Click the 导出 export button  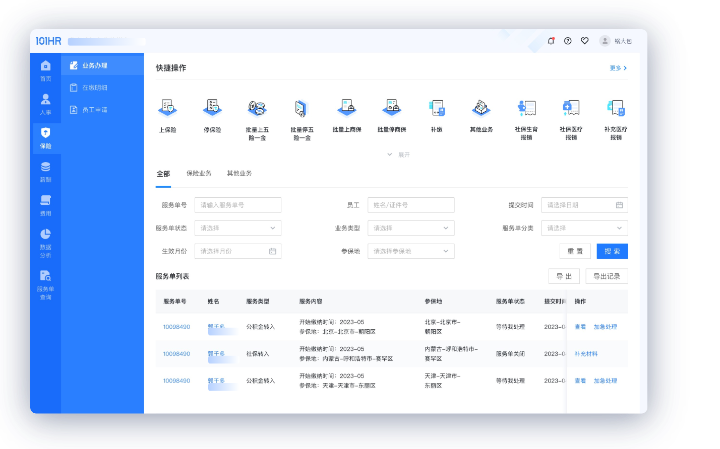(564, 276)
